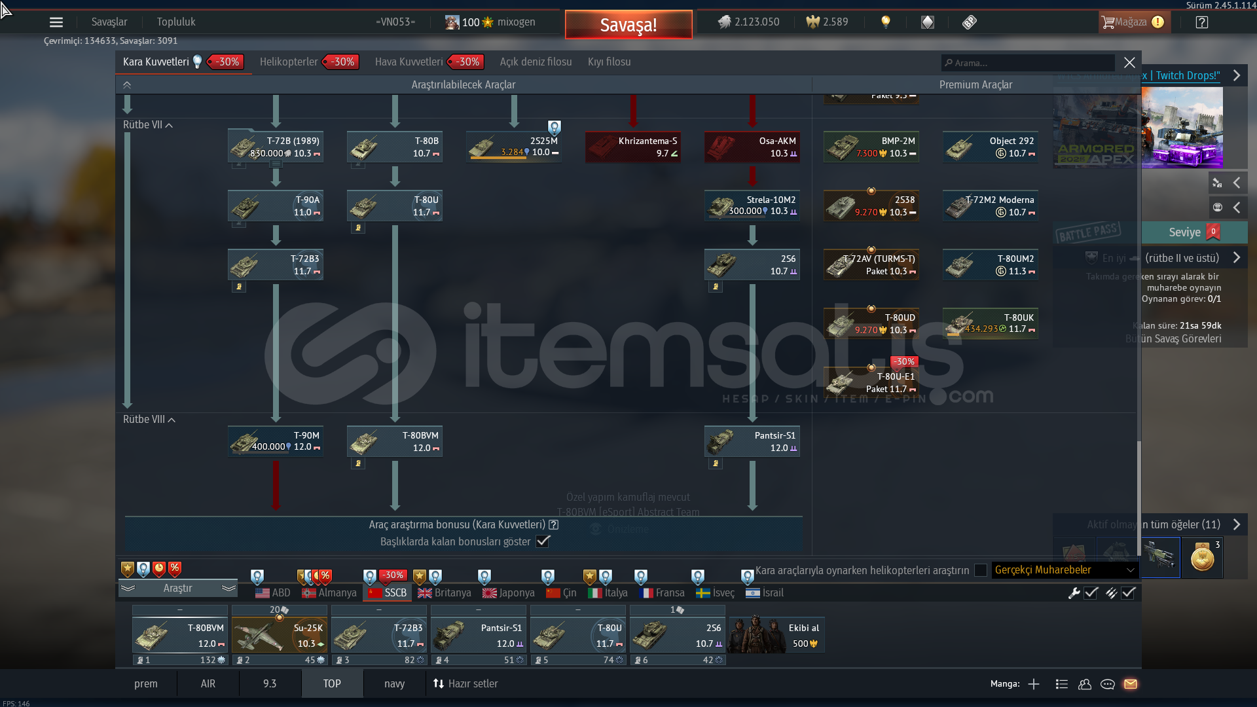Select the Object 292 premium vehicle
Viewport: 1257px width, 707px height.
[991, 147]
